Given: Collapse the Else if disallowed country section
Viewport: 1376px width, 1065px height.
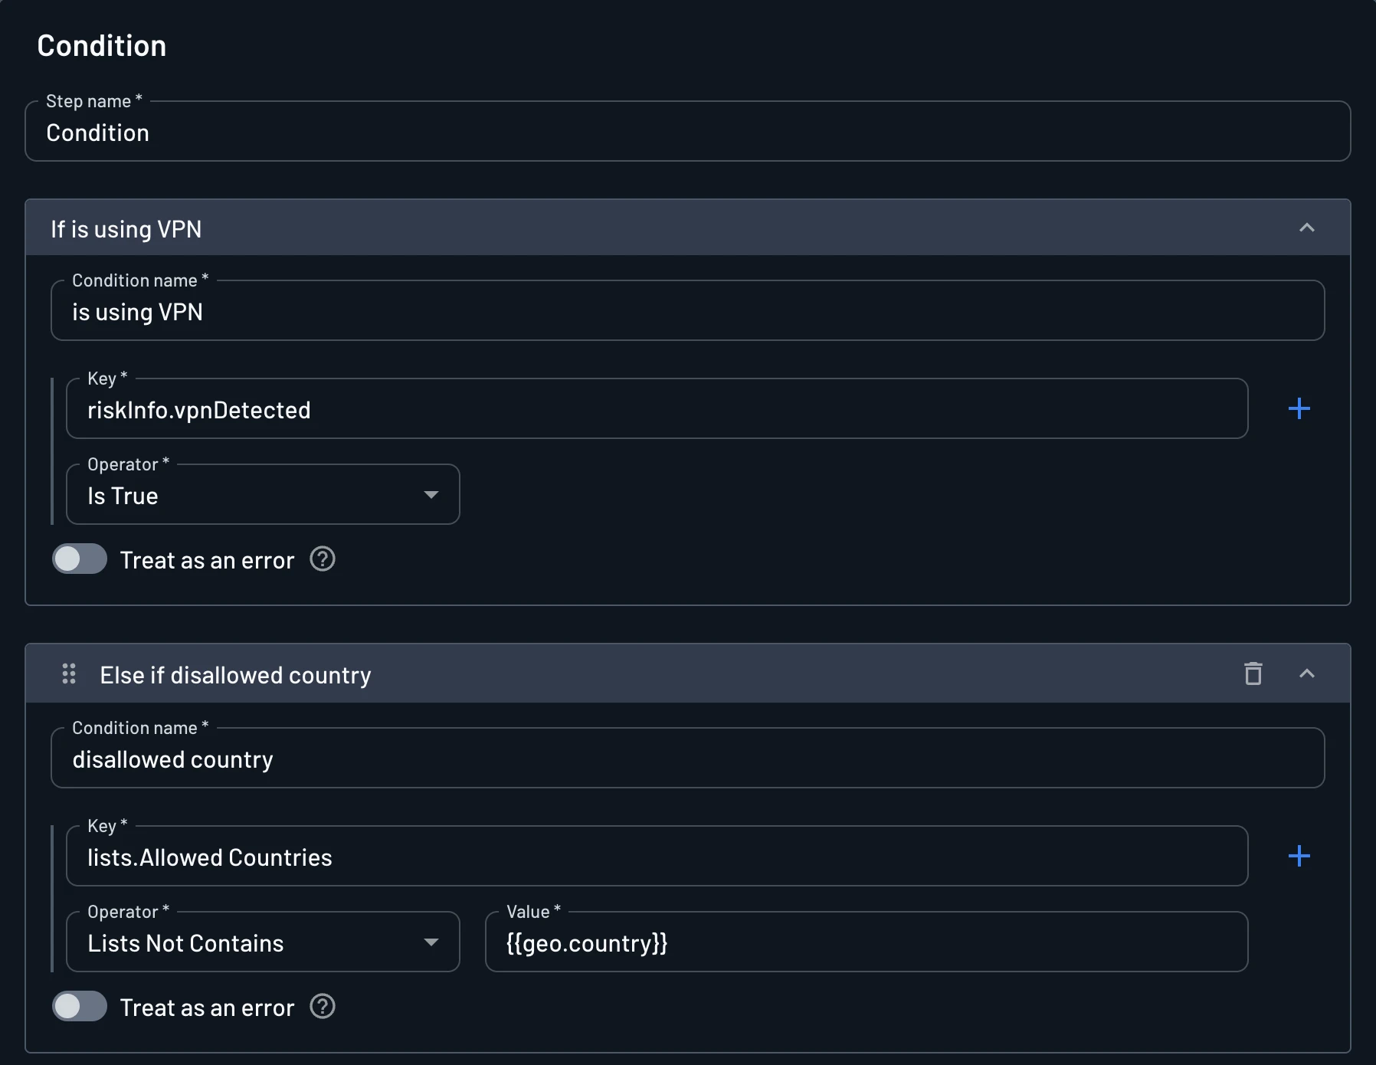Looking at the screenshot, I should [1307, 673].
